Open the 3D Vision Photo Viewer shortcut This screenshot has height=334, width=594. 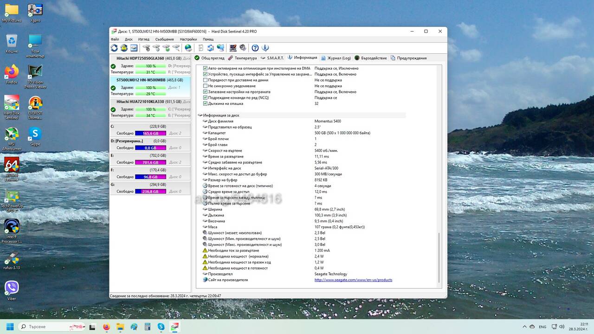click(x=35, y=77)
